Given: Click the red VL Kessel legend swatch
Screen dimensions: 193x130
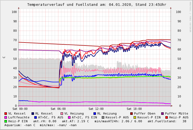Looking at the screenshot, I should [x=6, y=113].
